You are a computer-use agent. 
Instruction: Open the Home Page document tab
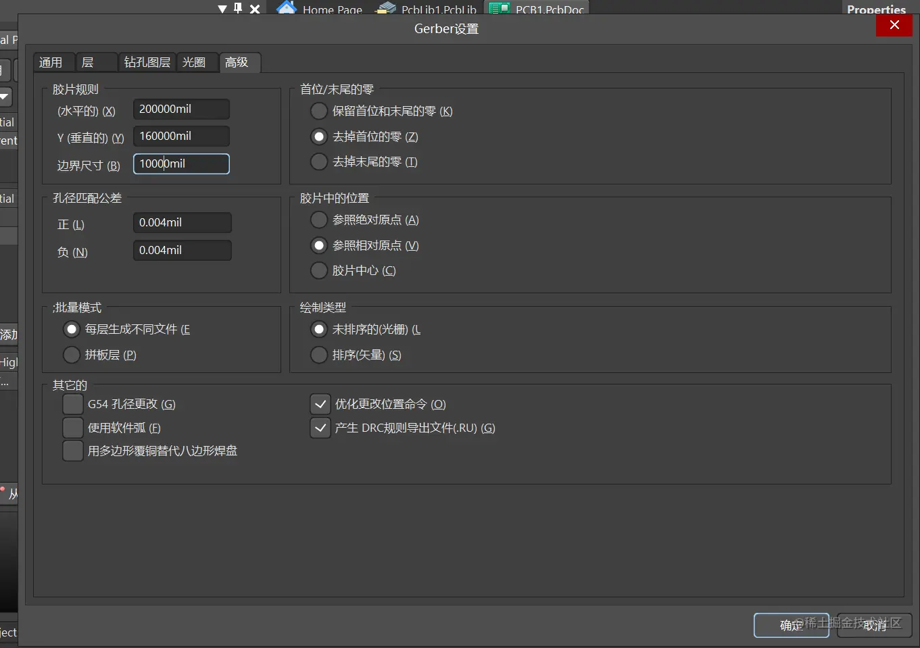pyautogui.click(x=320, y=8)
